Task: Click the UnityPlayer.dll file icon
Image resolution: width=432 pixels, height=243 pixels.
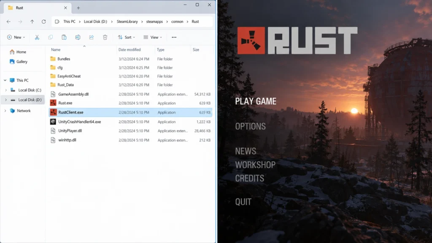Action: 53,131
